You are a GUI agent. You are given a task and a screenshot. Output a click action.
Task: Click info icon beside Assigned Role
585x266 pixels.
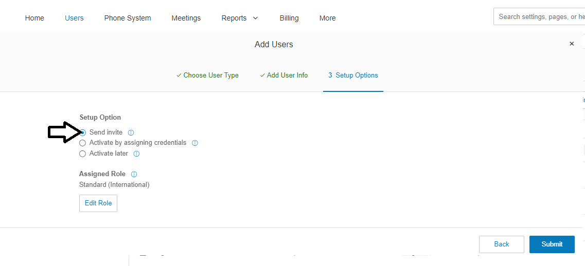pyautogui.click(x=134, y=174)
